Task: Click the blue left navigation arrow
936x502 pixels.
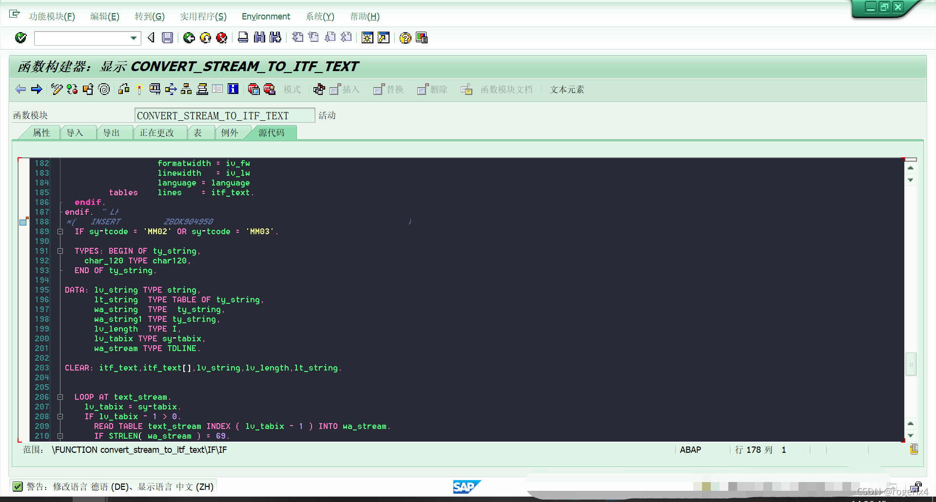Action: click(x=20, y=89)
